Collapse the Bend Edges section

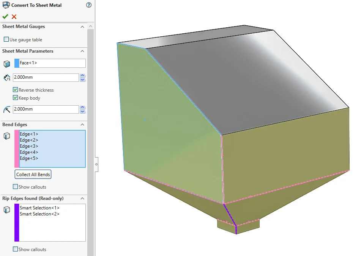pyautogui.click(x=82, y=125)
